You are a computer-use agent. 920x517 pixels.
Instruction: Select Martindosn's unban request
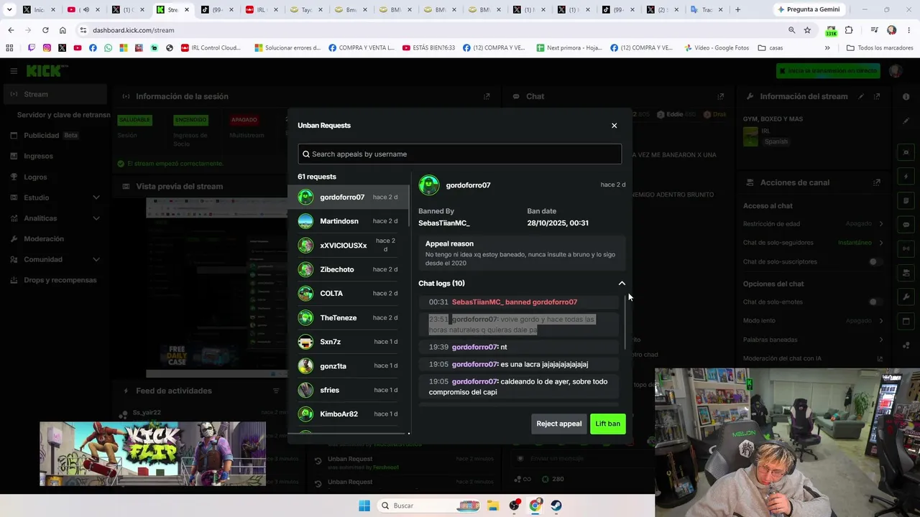coord(349,221)
